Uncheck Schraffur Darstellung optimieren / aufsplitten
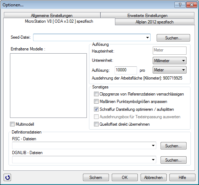Viewport: 199px width, 185px height. pos(96,109)
